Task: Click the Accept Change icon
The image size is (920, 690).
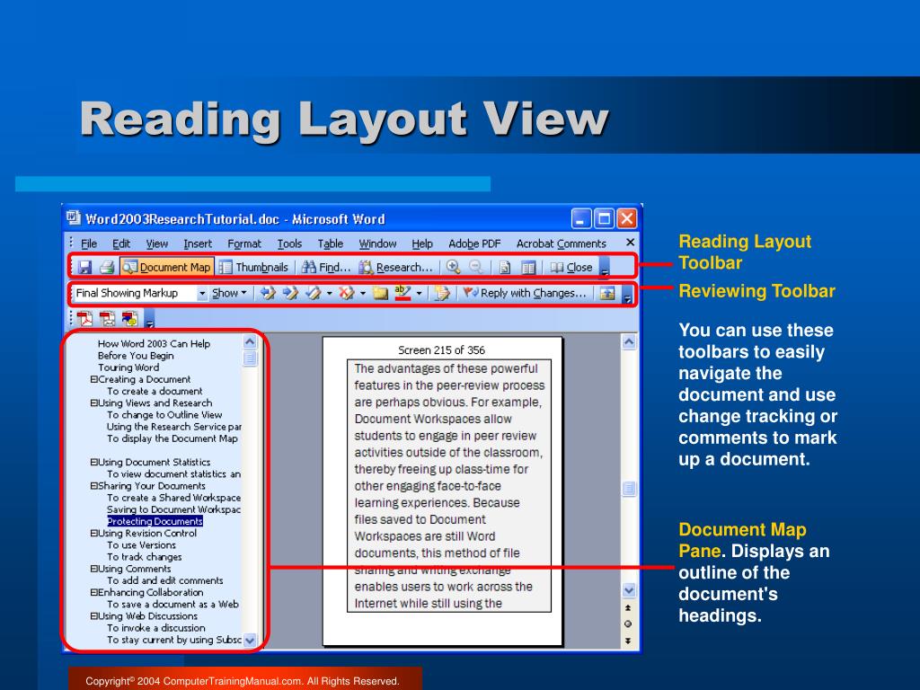Action: pyautogui.click(x=314, y=293)
